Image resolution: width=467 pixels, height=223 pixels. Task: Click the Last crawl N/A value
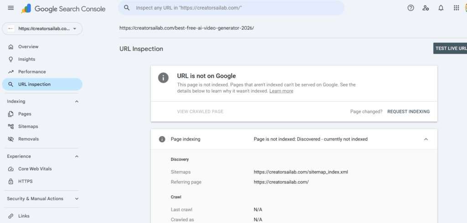coord(258,210)
